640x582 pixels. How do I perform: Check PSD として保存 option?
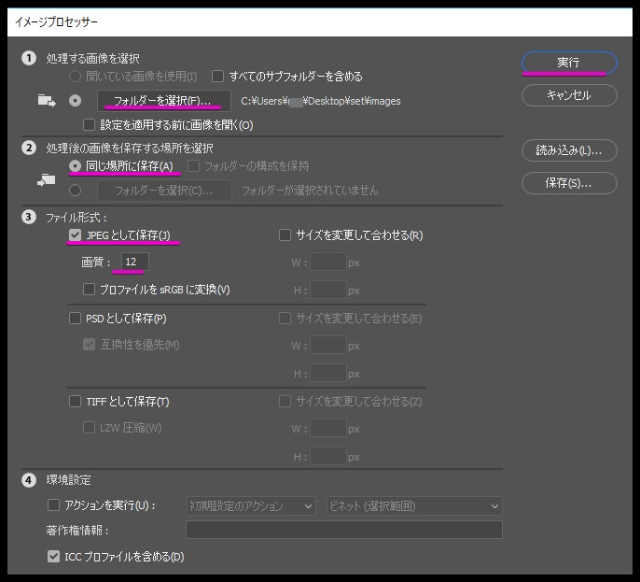(x=76, y=319)
